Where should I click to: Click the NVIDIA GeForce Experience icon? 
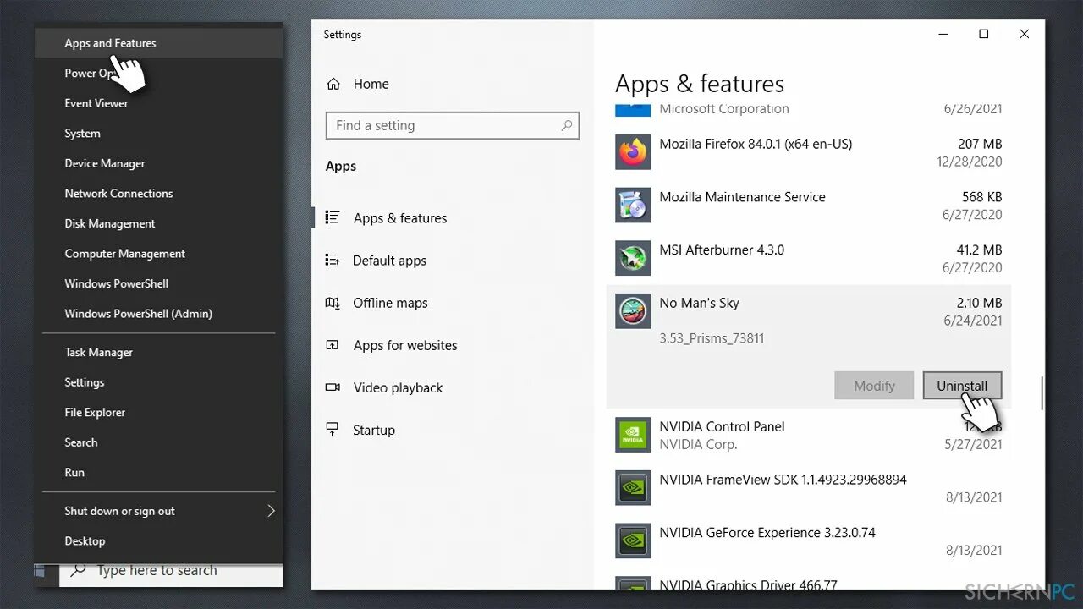pyautogui.click(x=632, y=540)
